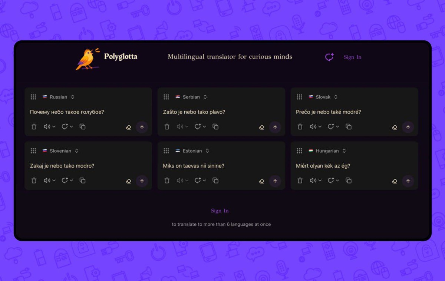
Task: Click the Polyglotta bird logo
Action: point(88,59)
